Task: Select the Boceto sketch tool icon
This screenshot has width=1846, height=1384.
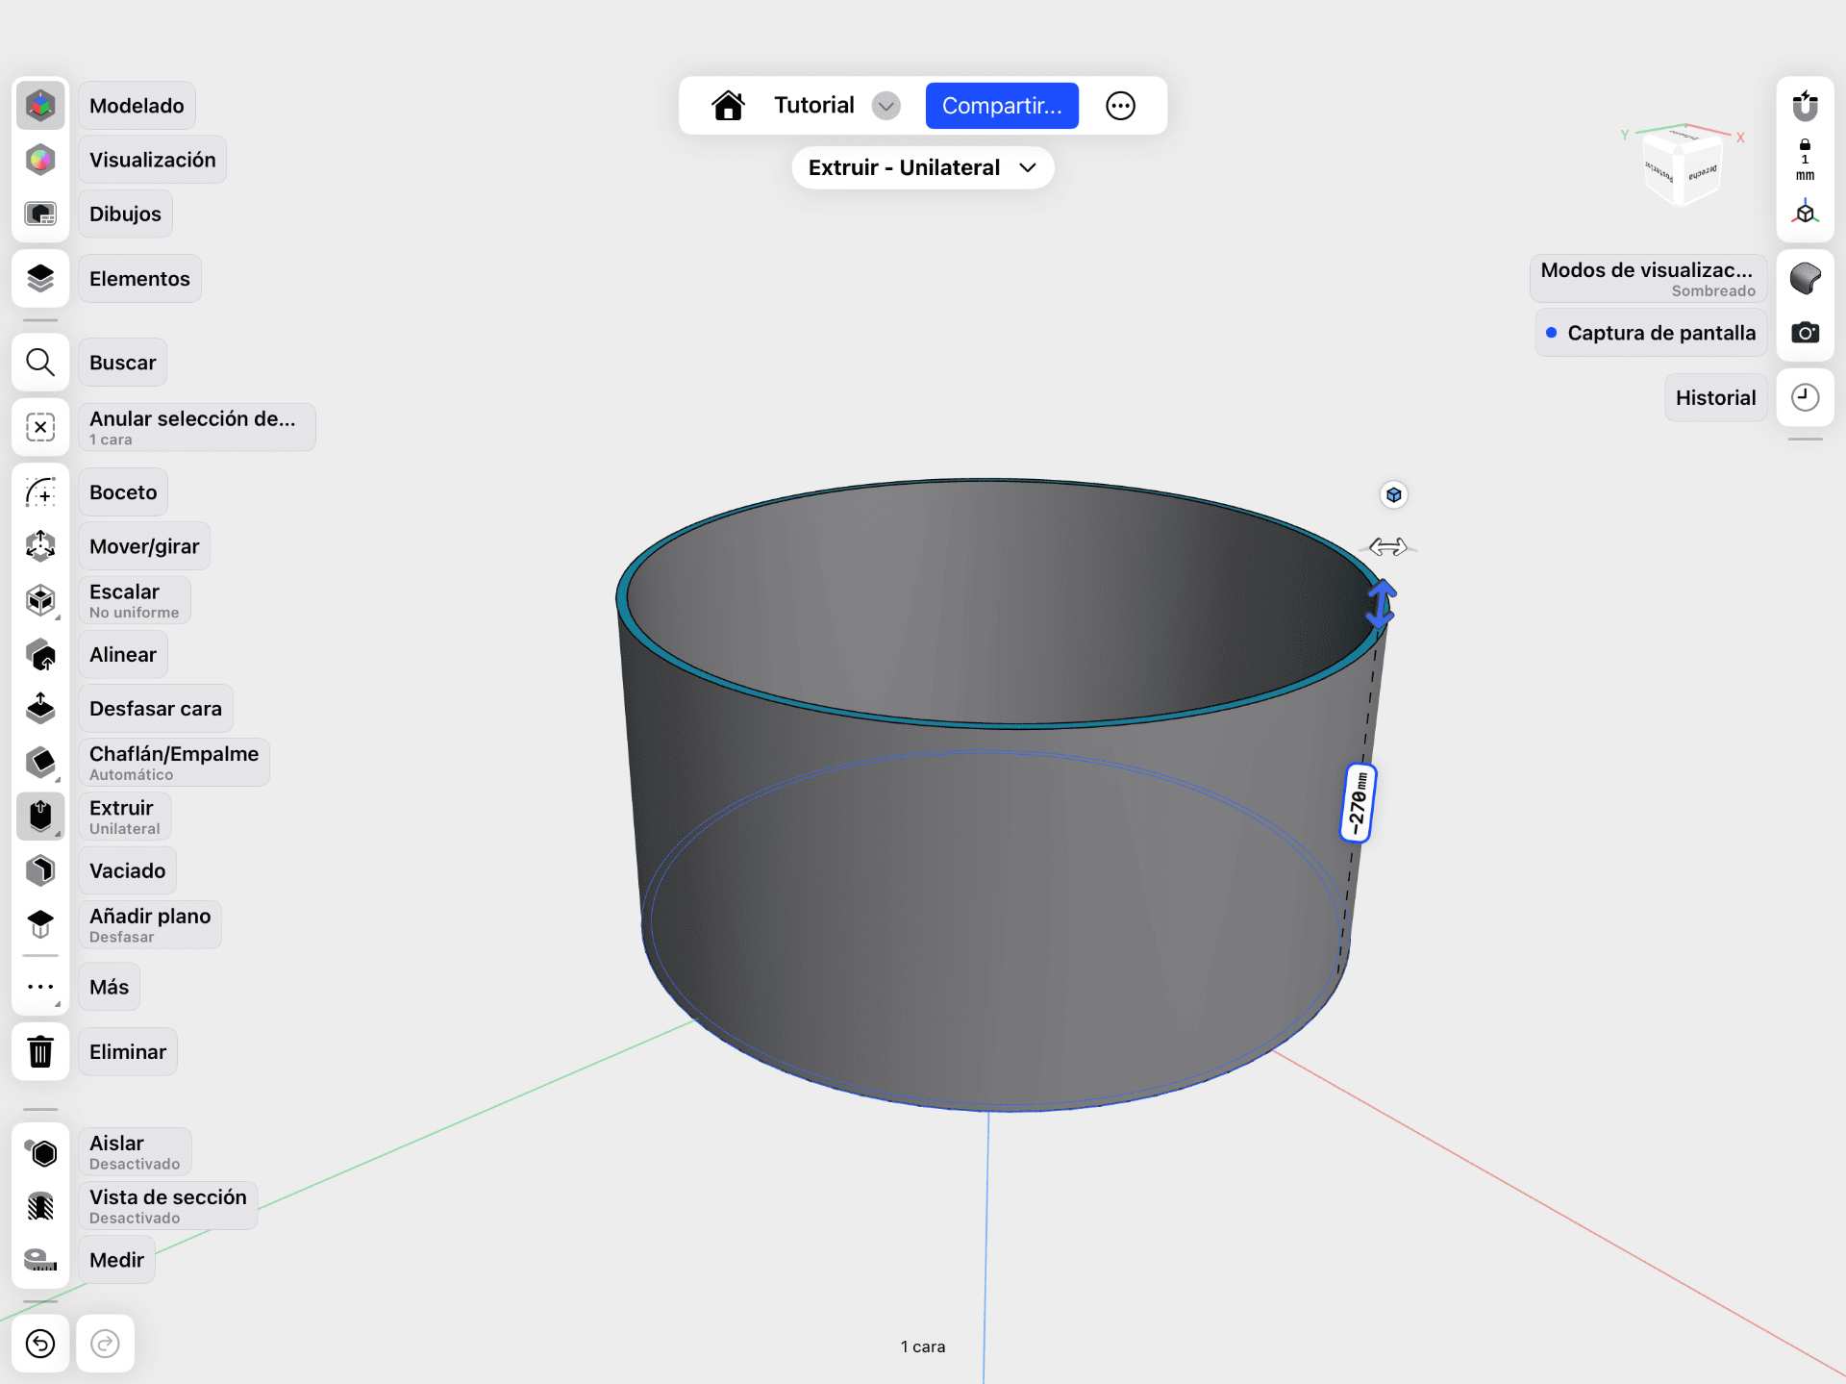Action: click(40, 492)
